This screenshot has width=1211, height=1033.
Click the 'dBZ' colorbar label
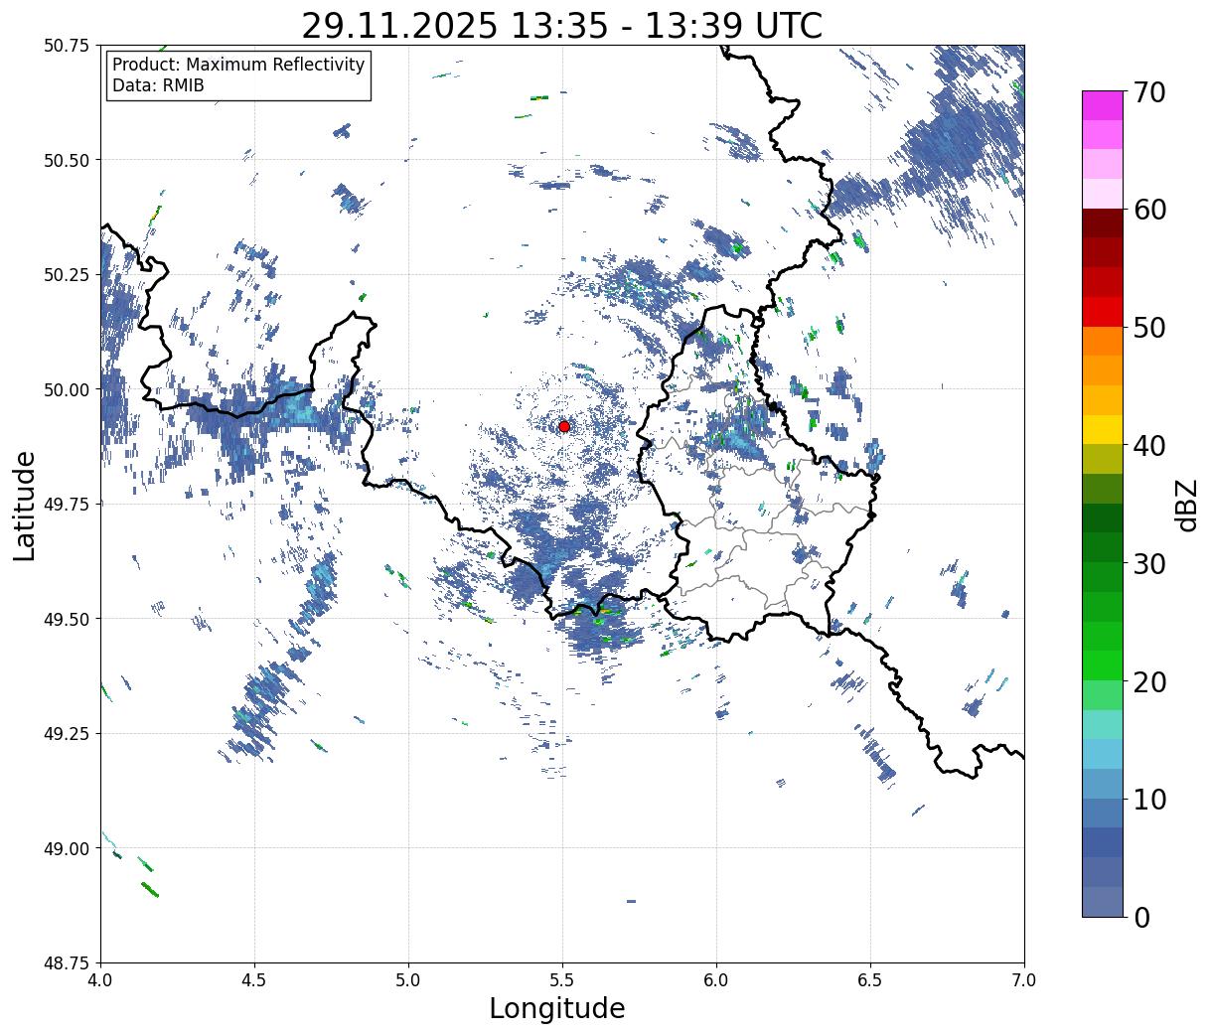[x=1185, y=504]
